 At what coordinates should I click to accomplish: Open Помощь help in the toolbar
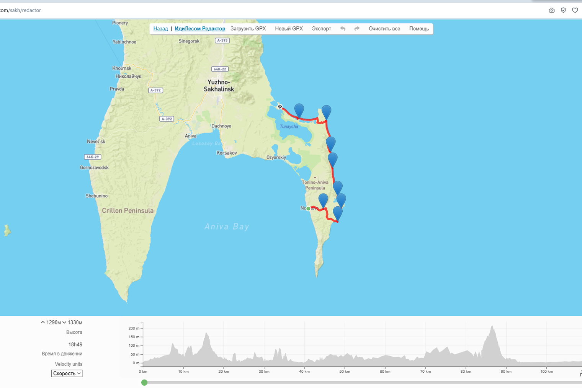click(x=419, y=29)
